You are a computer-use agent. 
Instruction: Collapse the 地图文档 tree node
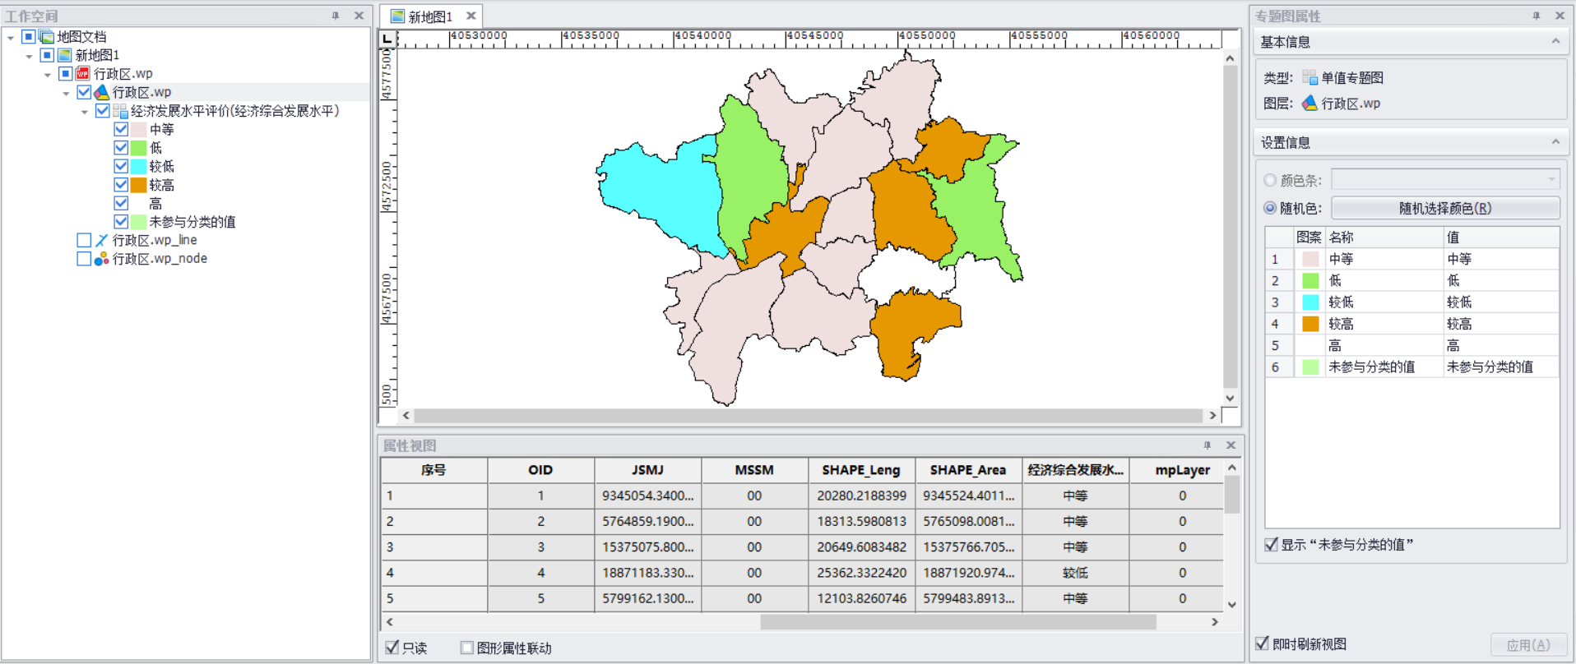point(11,38)
